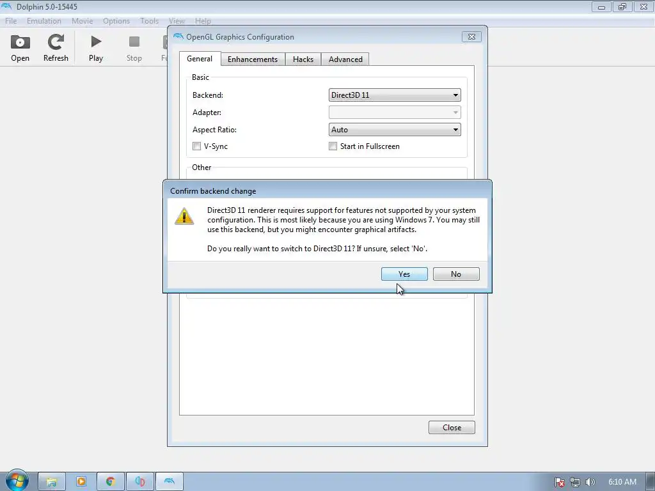The width and height of the screenshot is (655, 491).
Task: Enable the V-Sync checkbox
Action: 196,146
